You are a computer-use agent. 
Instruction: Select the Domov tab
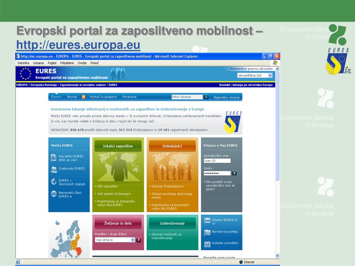point(56,97)
